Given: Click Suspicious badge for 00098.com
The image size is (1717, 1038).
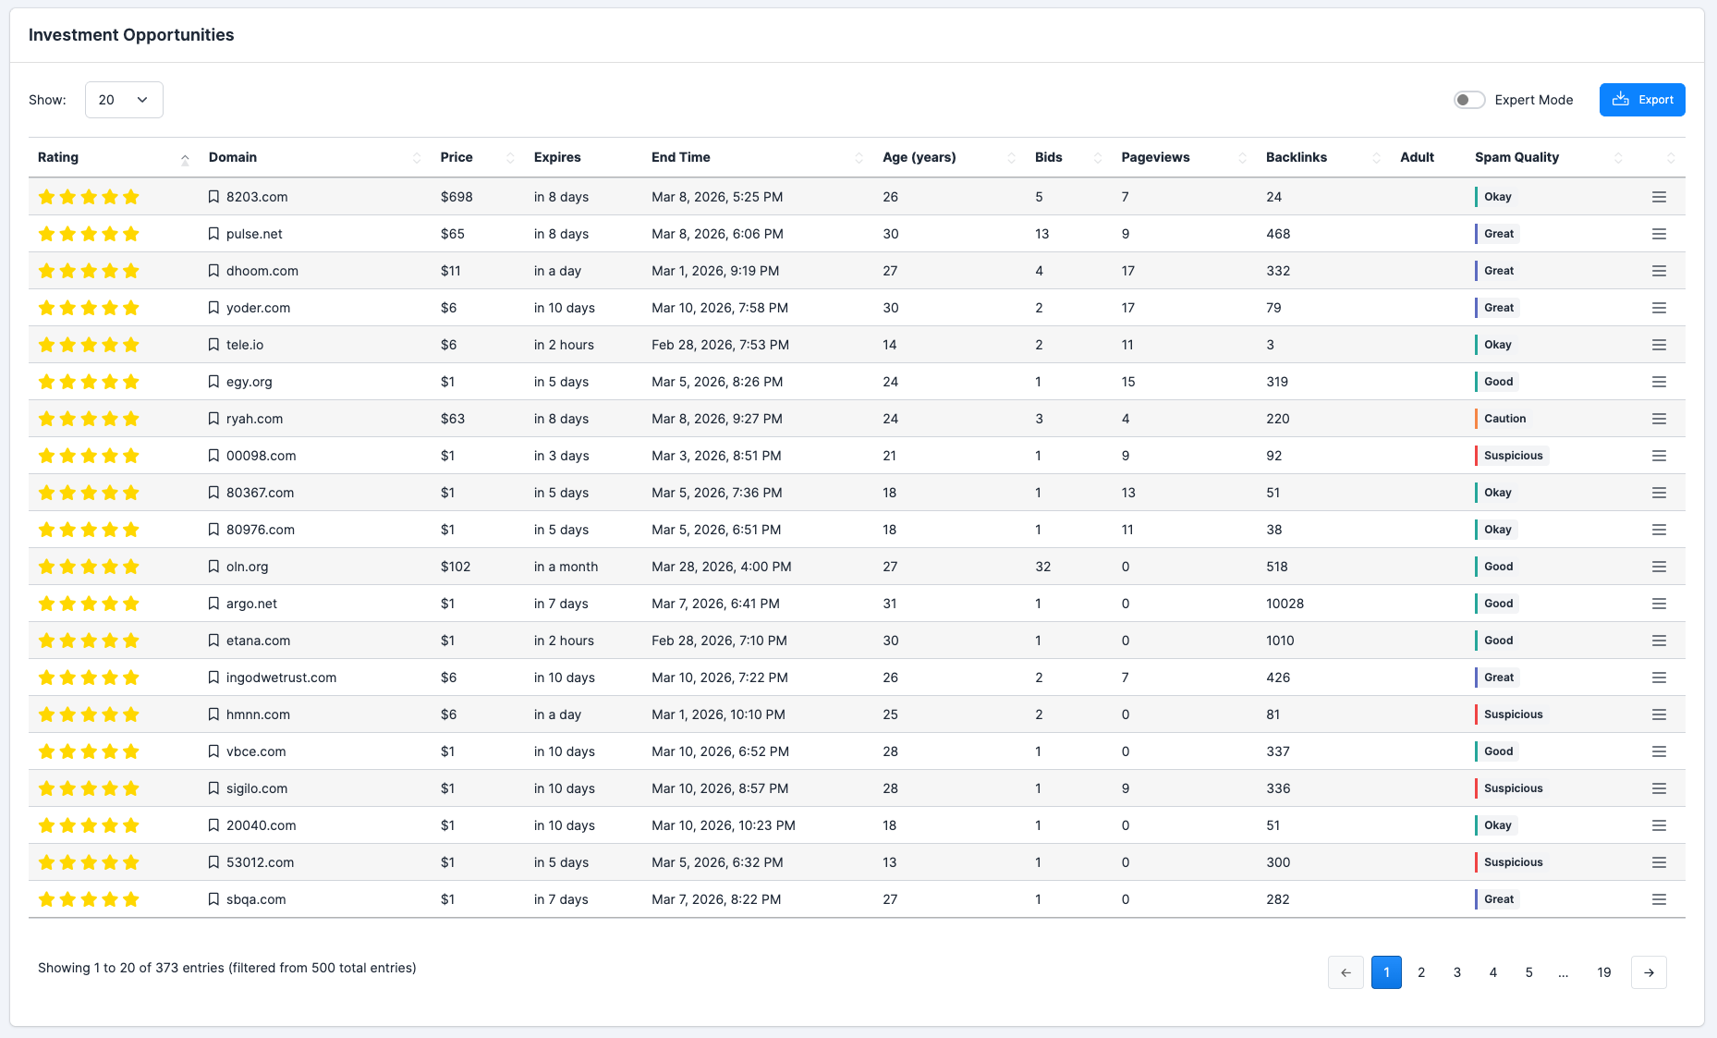Looking at the screenshot, I should [x=1513, y=456].
